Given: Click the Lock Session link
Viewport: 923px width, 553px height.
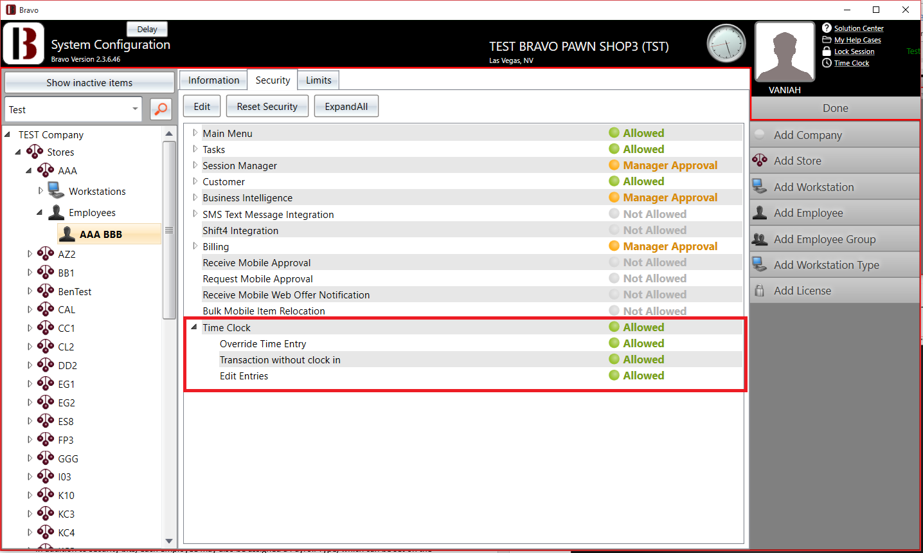Looking at the screenshot, I should (854, 51).
